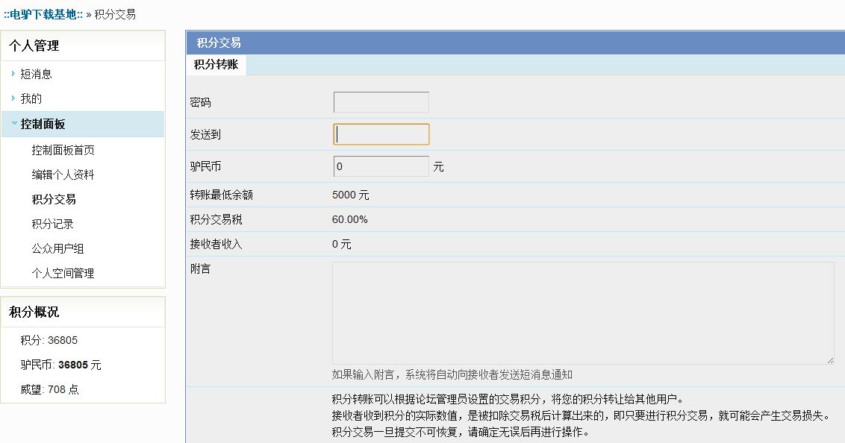The width and height of the screenshot is (845, 443).
Task: Expand the 短消息 sidebar section arrow
Action: 13,74
